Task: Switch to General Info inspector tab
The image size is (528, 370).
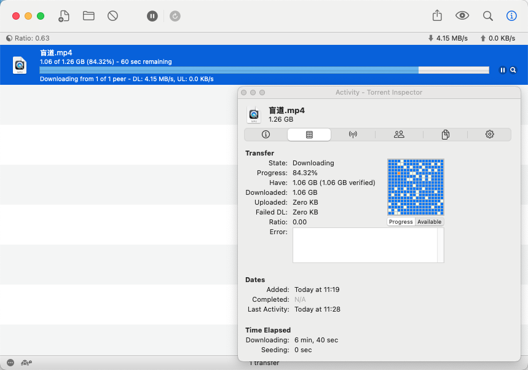Action: [266, 135]
